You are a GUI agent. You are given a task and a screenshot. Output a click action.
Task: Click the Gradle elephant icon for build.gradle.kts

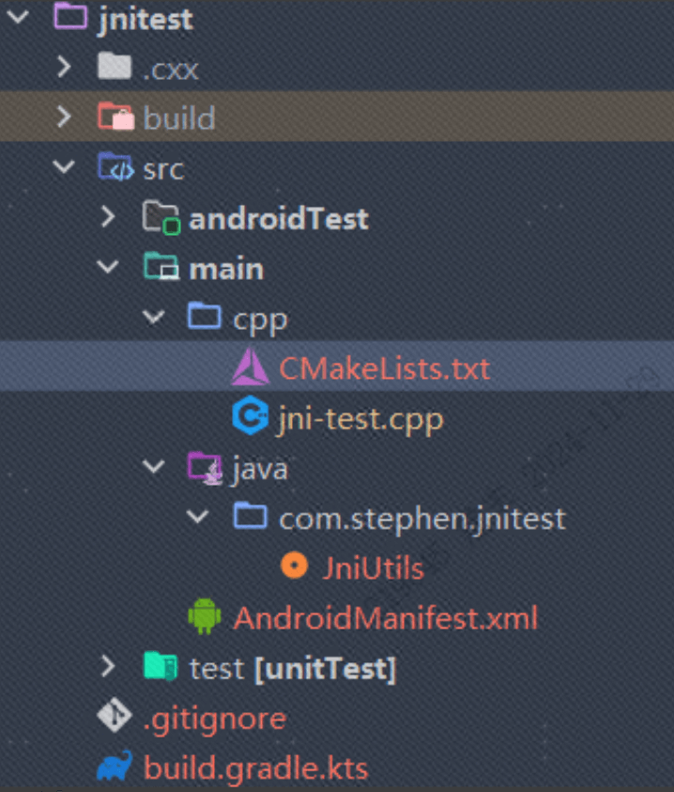(115, 768)
